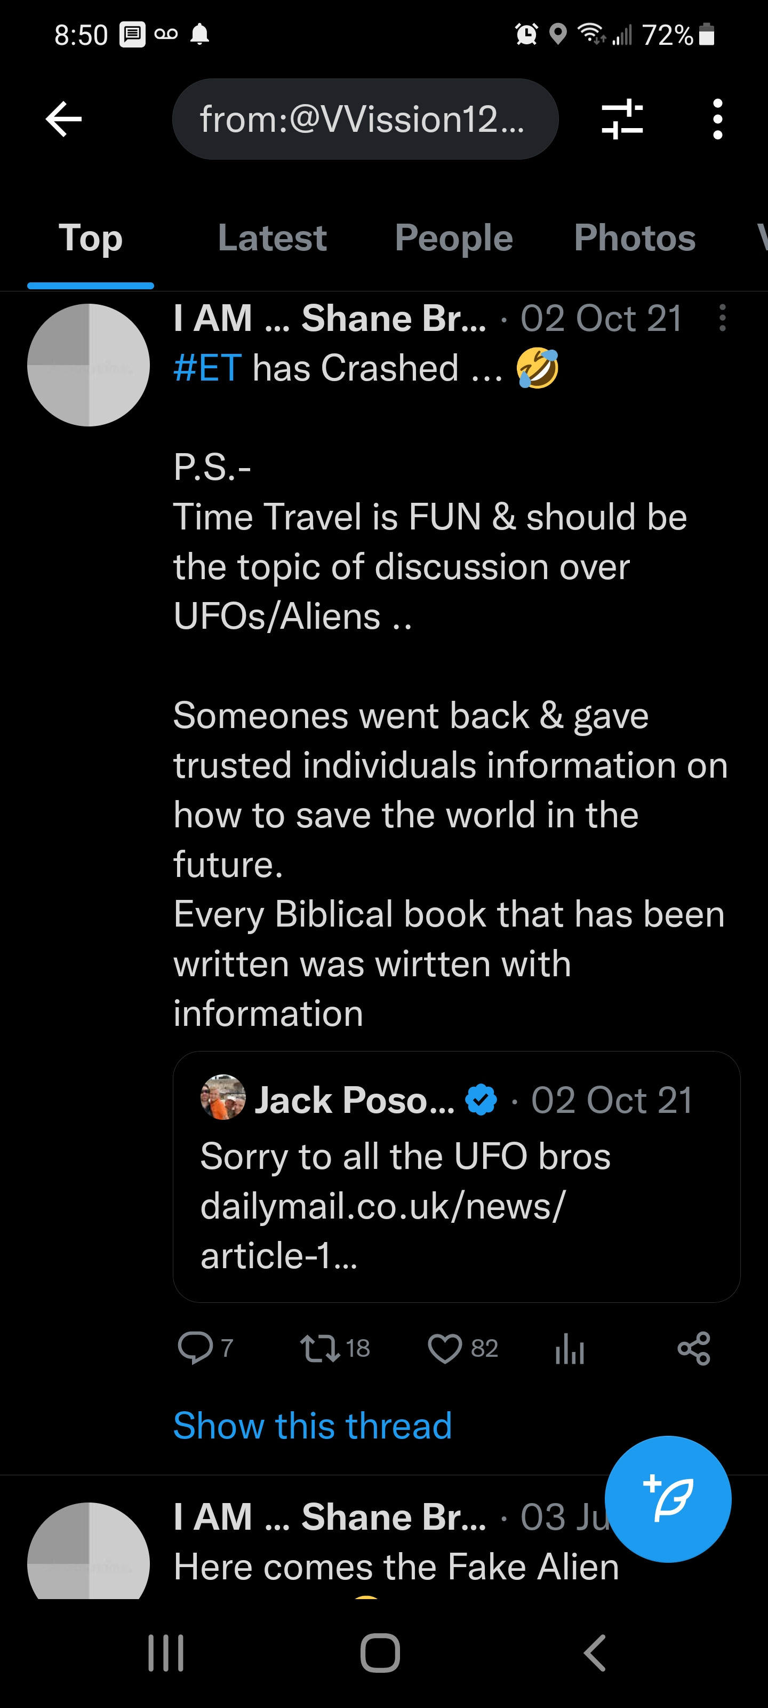View tweet analytics bar chart icon
The width and height of the screenshot is (768, 1708).
569,1347
